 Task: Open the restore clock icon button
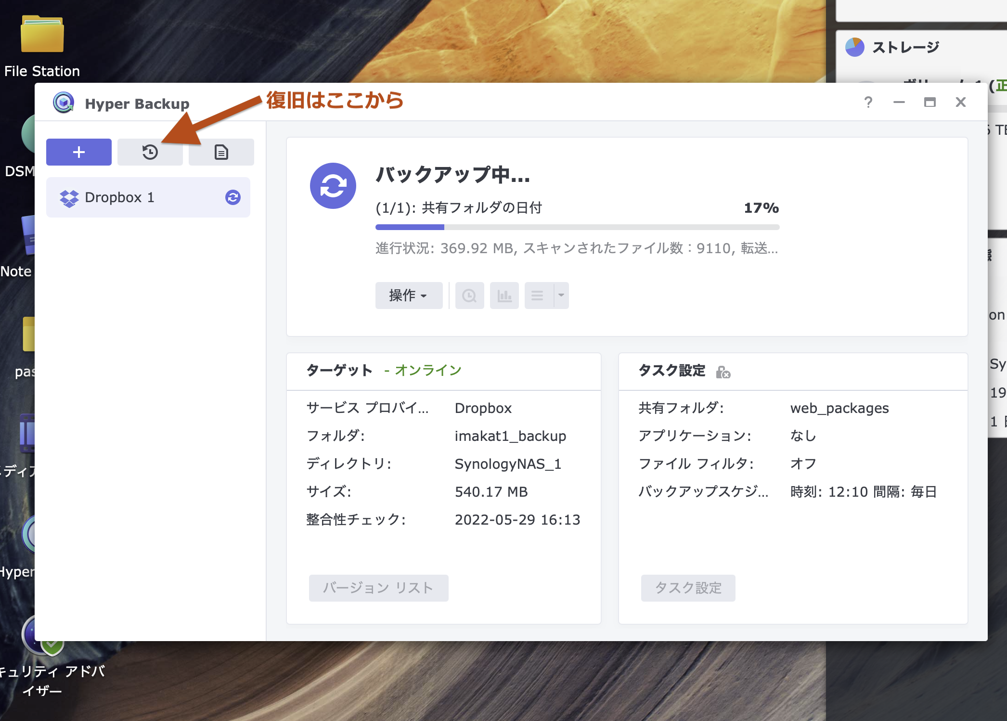(150, 152)
